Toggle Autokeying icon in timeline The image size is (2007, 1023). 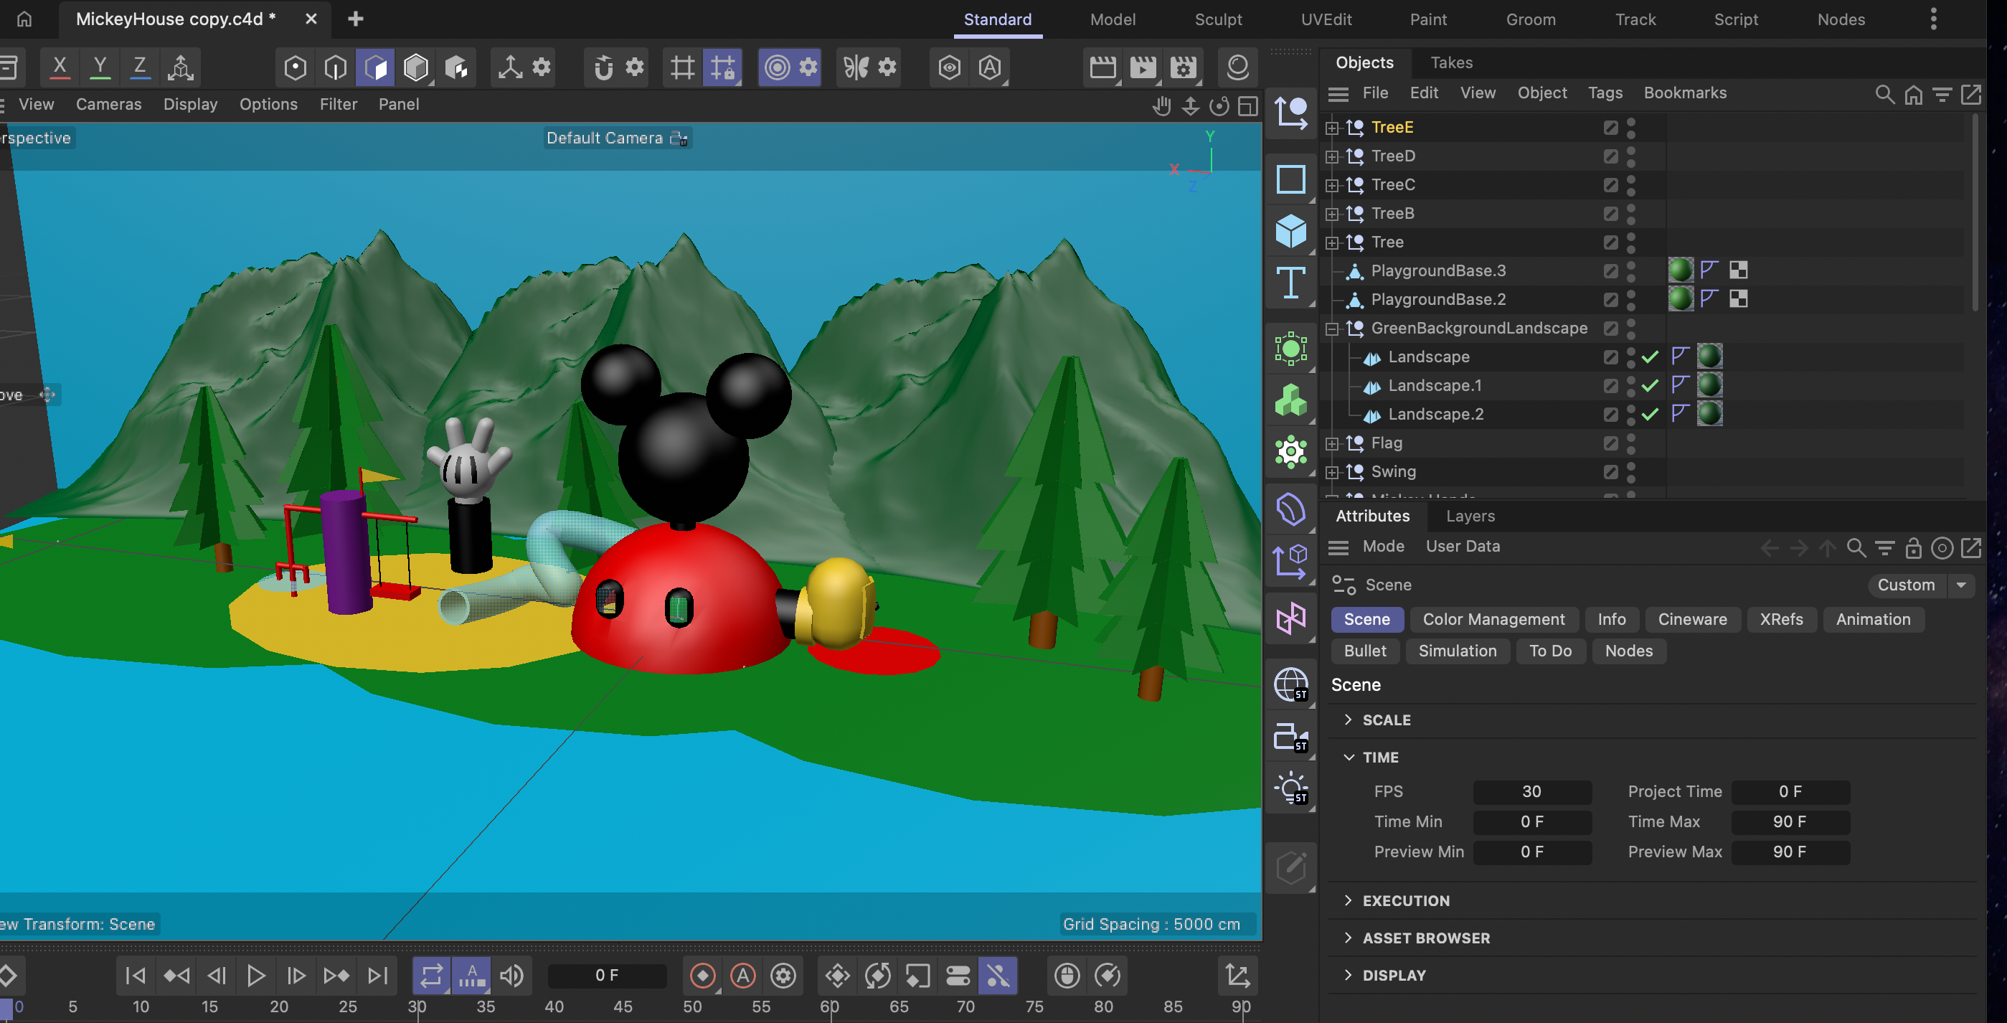click(742, 976)
